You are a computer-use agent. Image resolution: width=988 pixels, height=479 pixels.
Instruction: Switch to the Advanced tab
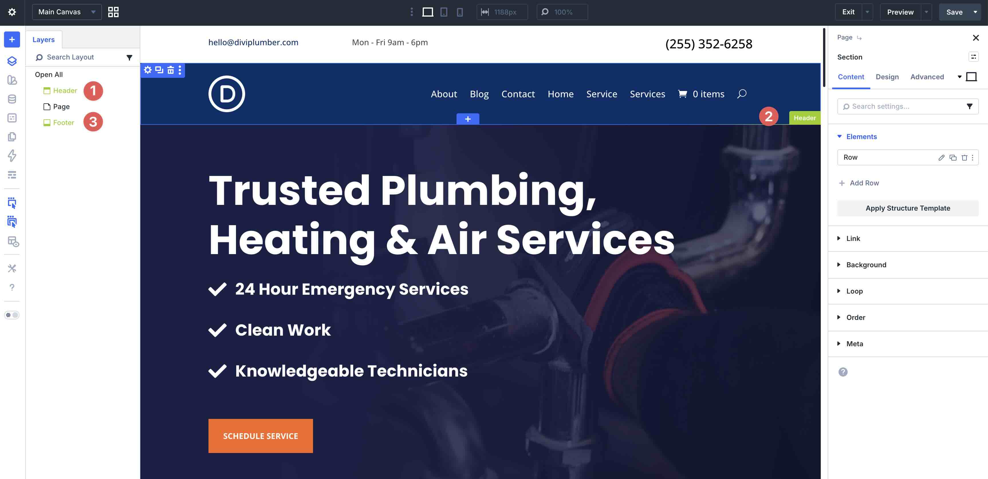pyautogui.click(x=927, y=77)
